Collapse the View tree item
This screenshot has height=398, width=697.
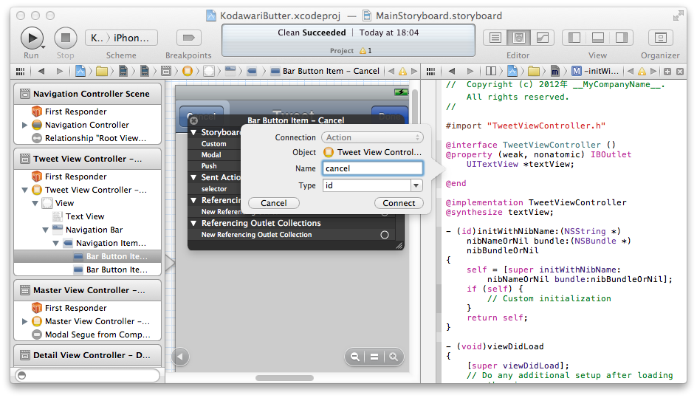pos(35,203)
